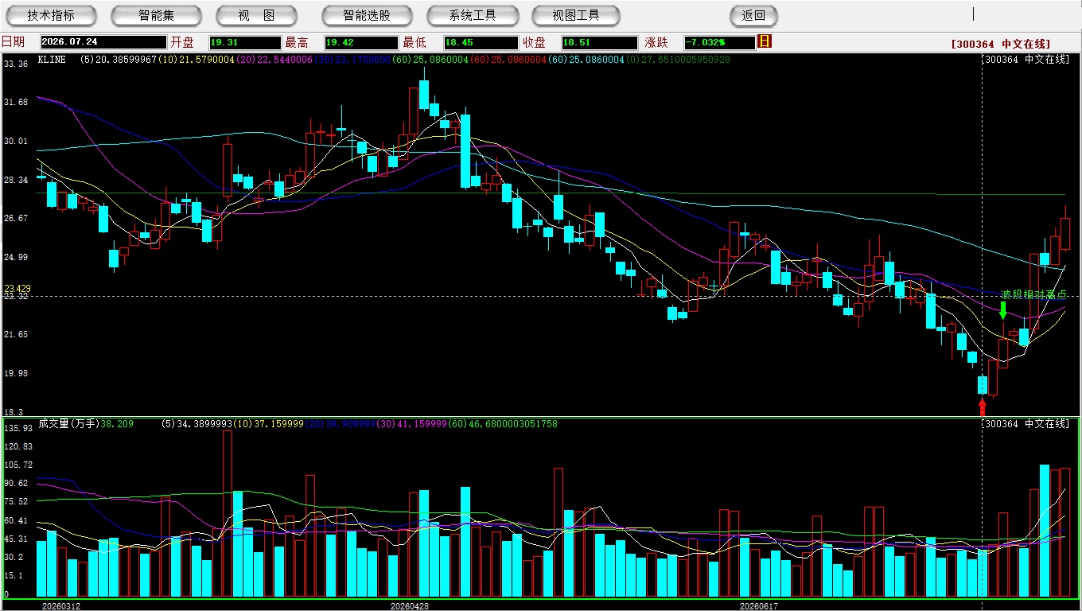This screenshot has height=611, width=1082.
Task: Click the 最低 value field 18.45
Action: click(481, 42)
